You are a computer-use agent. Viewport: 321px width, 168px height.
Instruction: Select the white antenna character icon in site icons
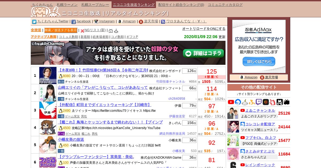click(245, 102)
